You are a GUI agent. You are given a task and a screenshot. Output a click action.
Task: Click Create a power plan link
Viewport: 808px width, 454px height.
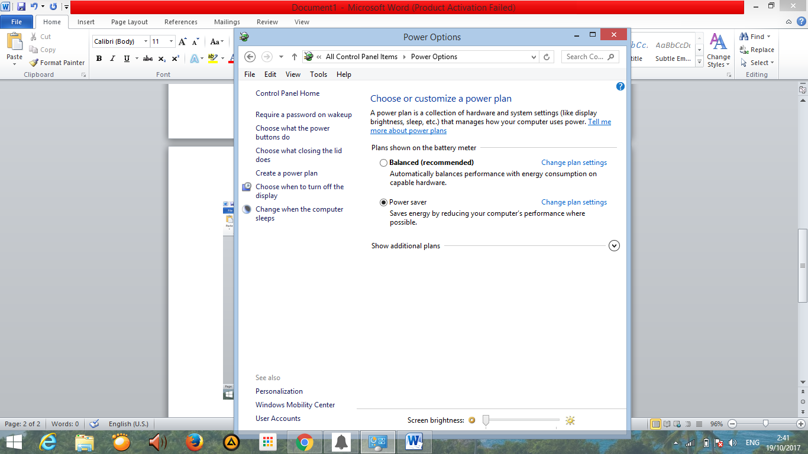point(286,173)
